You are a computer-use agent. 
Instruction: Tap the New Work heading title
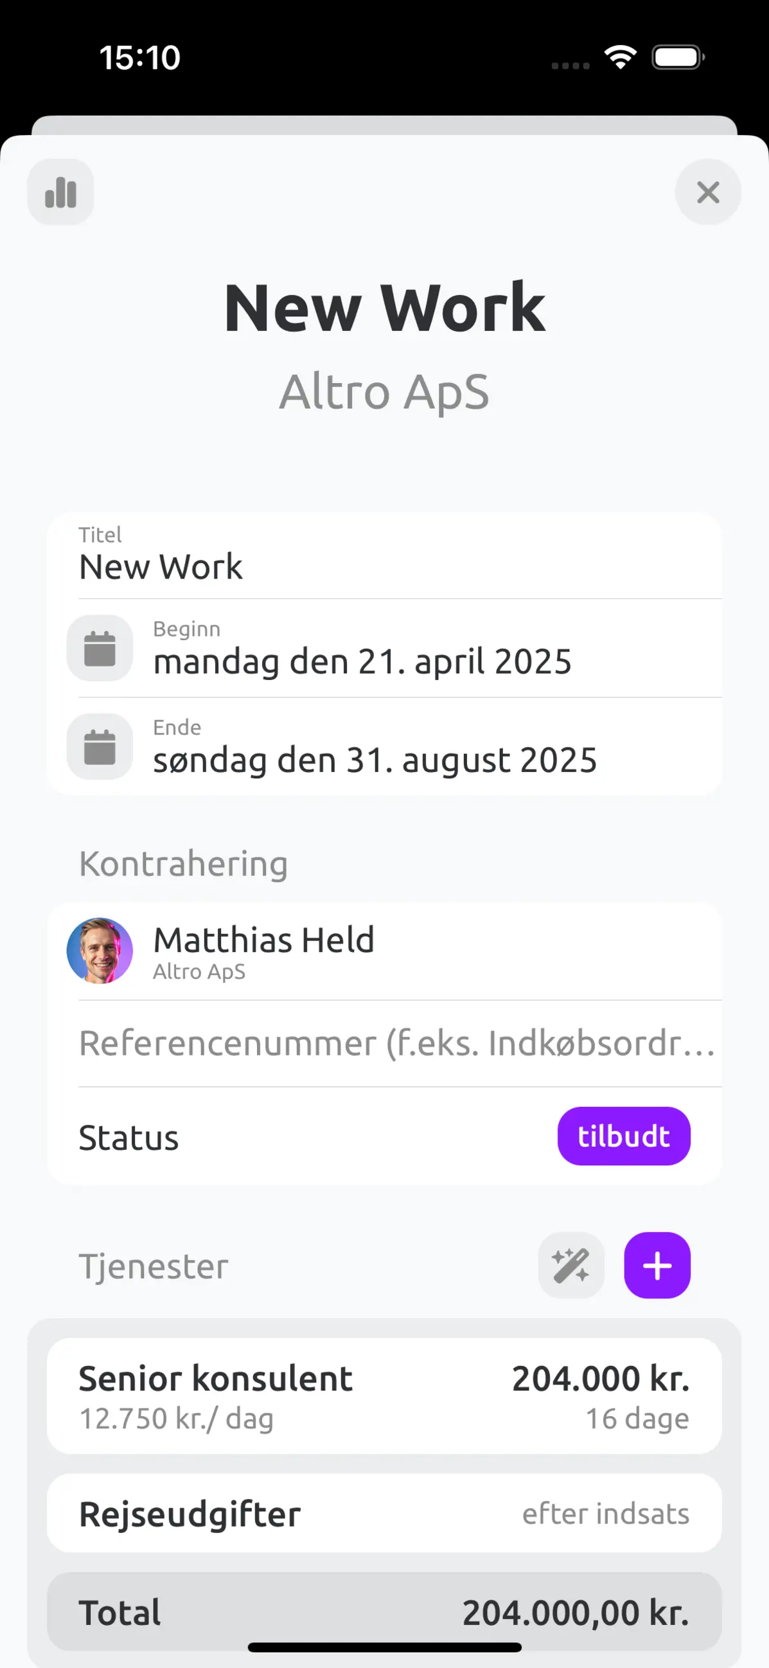pyautogui.click(x=384, y=309)
